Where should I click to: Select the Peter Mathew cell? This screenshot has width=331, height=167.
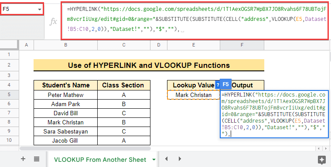click(x=66, y=95)
